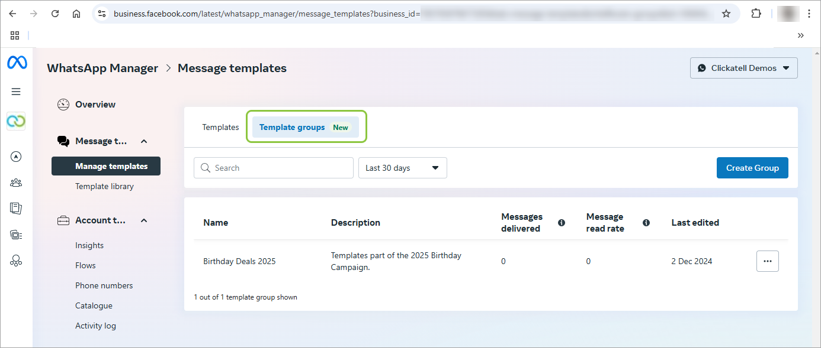Screen dimensions: 821x348
Task: Open Template library in sidebar
Action: pos(104,186)
